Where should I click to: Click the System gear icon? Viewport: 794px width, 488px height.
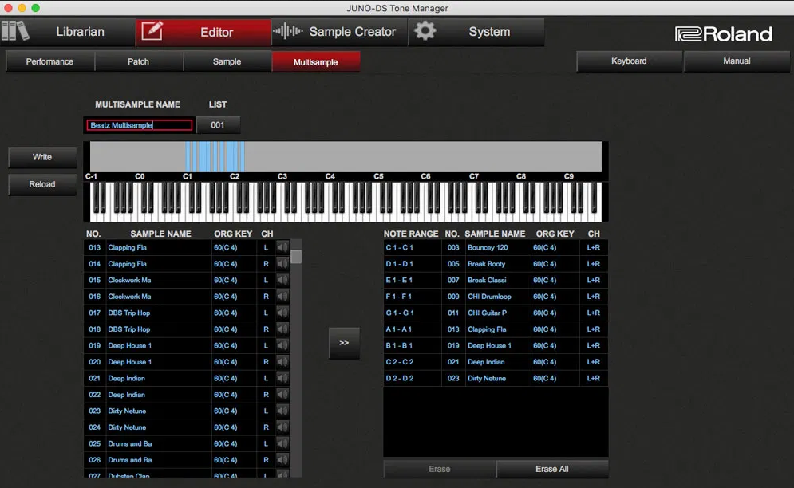(425, 31)
